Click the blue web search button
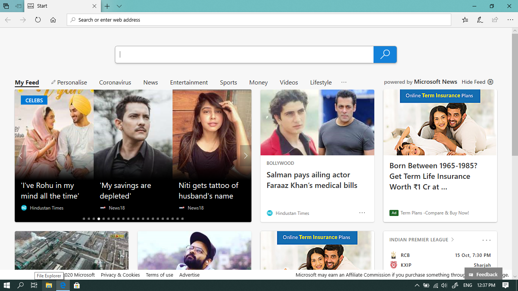The image size is (518, 291). tap(385, 54)
